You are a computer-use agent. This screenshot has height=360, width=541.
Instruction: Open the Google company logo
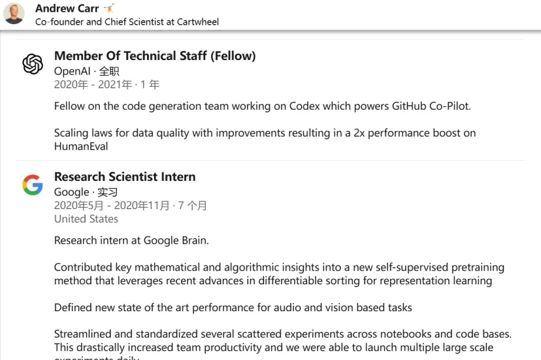(x=33, y=185)
